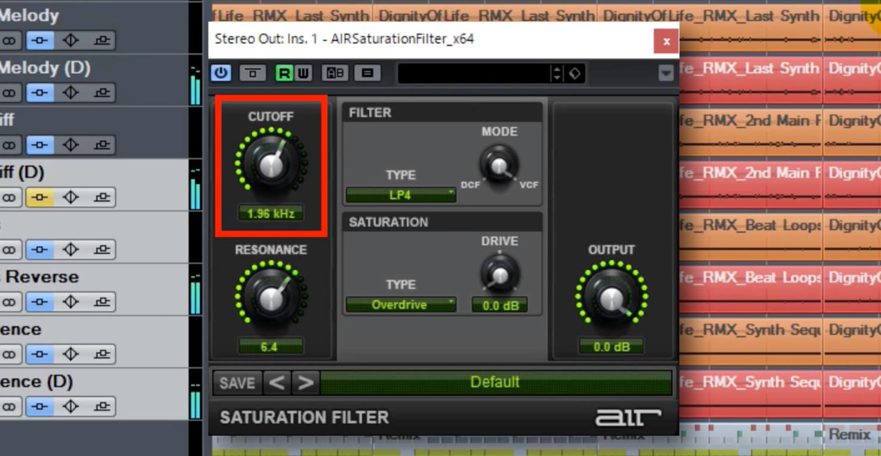
Task: Click the plugin bypass icon beside the power button
Action: click(252, 73)
